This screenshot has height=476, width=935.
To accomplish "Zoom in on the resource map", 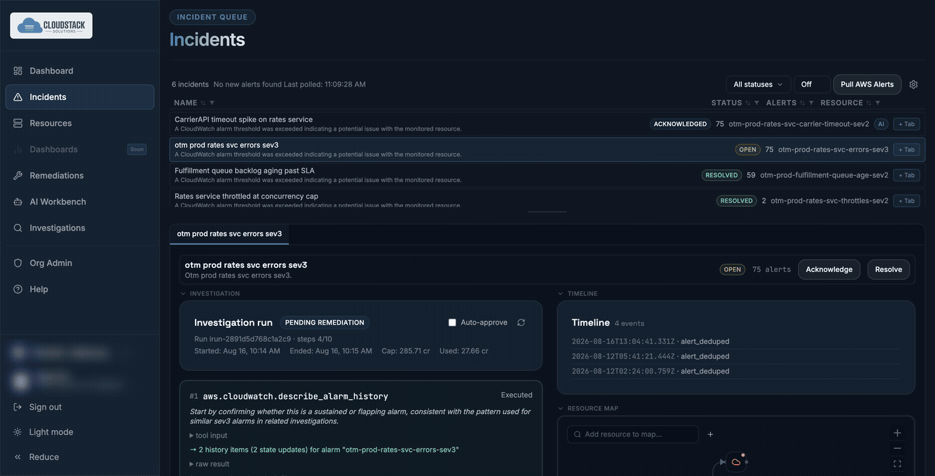I will [x=898, y=433].
